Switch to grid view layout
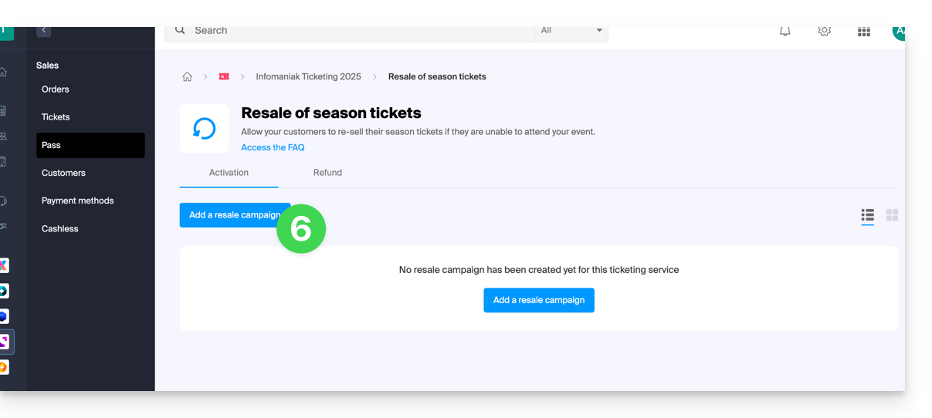Image resolution: width=932 pixels, height=418 pixels. pos(892,215)
